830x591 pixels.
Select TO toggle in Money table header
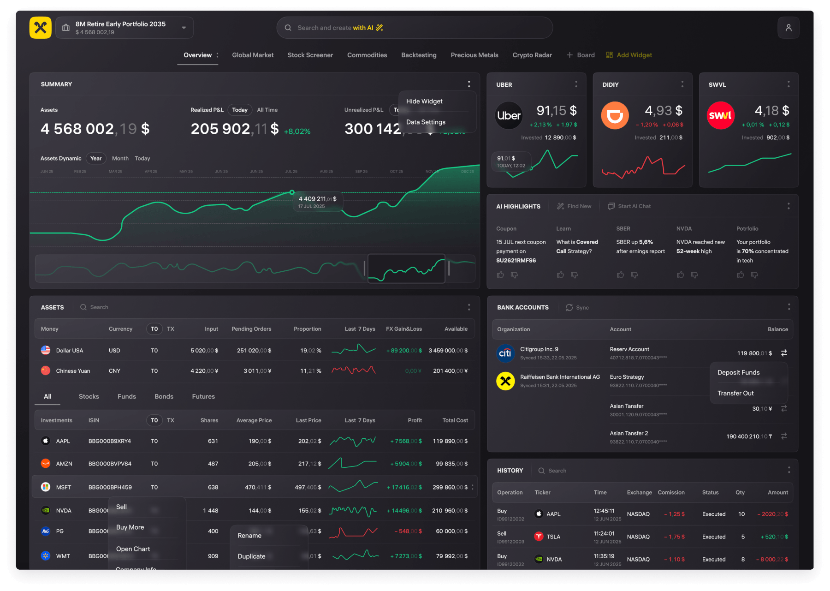[154, 329]
